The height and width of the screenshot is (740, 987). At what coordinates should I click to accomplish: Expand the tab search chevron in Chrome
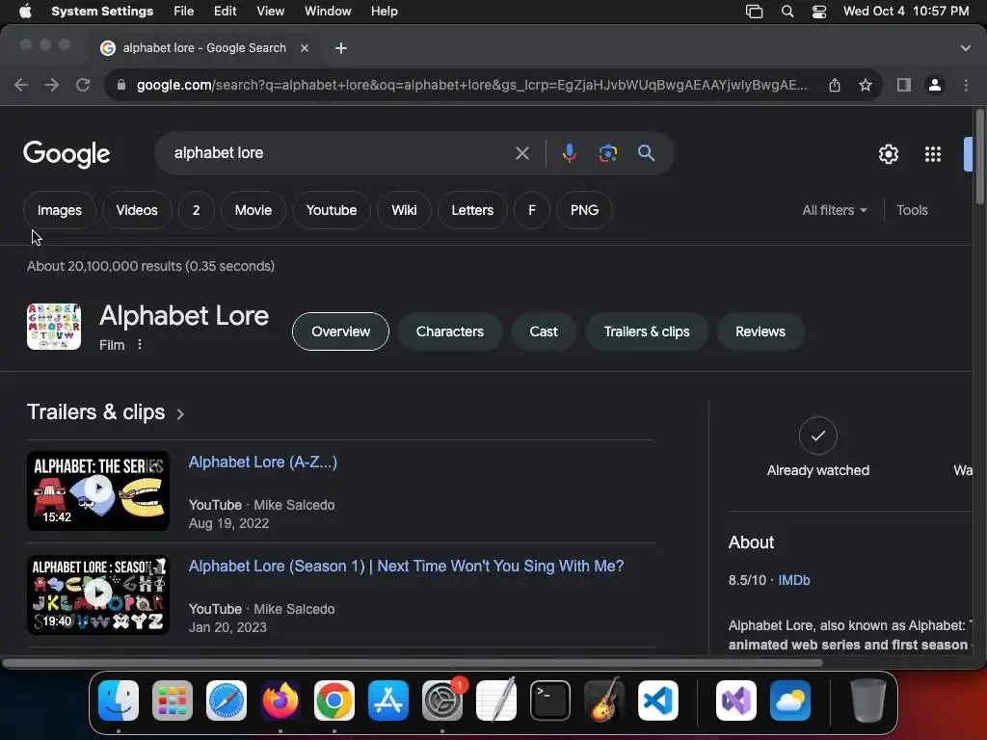(965, 48)
